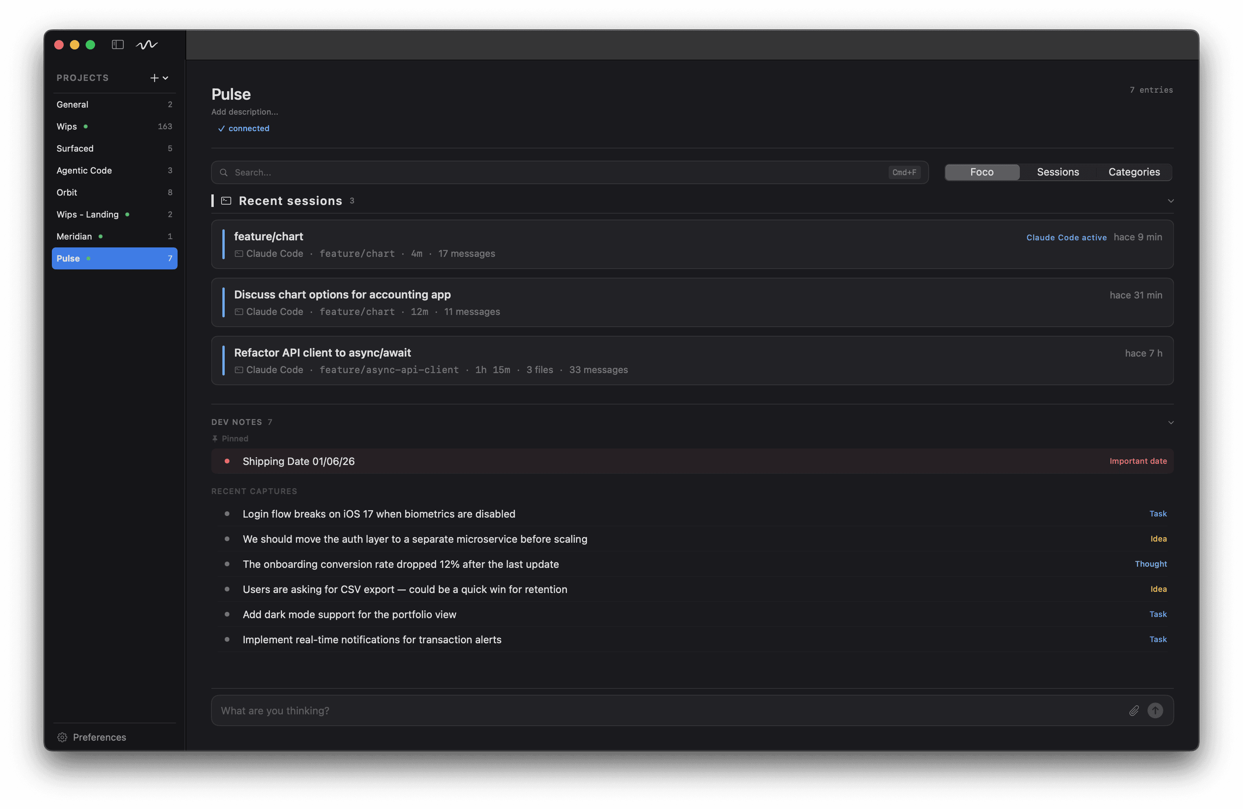
Task: Collapse the Recent sessions section
Action: click(1171, 200)
